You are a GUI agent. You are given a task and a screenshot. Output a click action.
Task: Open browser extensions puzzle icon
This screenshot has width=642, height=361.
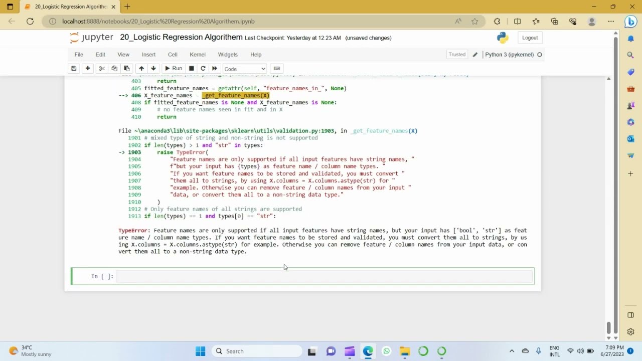[x=497, y=22]
